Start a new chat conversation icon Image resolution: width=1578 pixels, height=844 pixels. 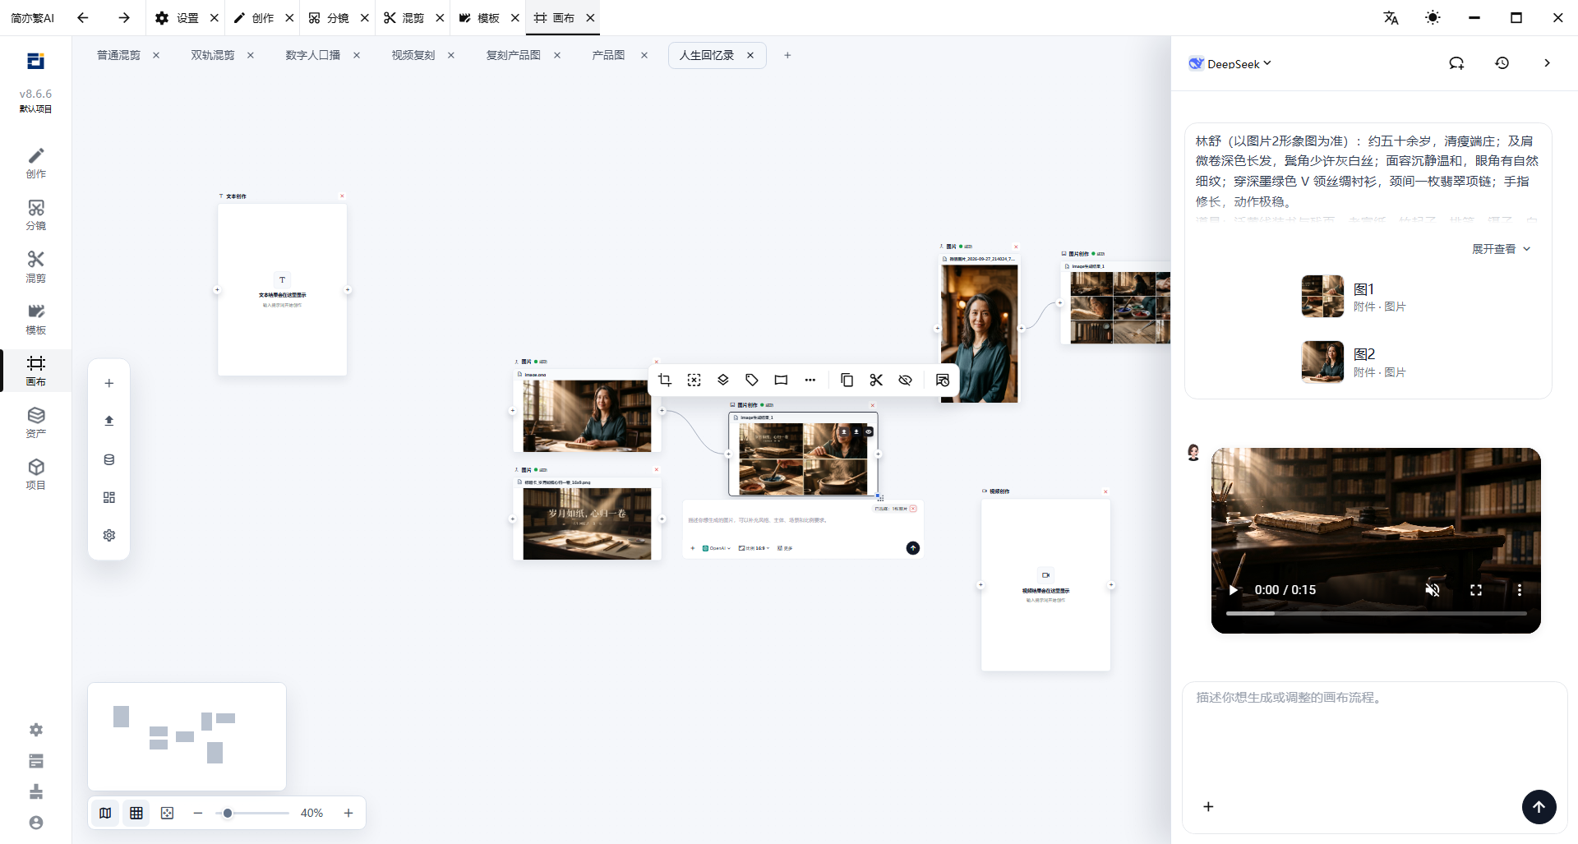1456,63
